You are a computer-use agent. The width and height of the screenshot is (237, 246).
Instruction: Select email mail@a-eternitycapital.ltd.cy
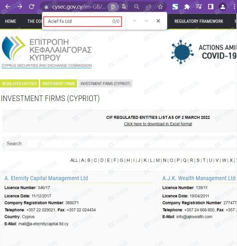[x=44, y=224]
